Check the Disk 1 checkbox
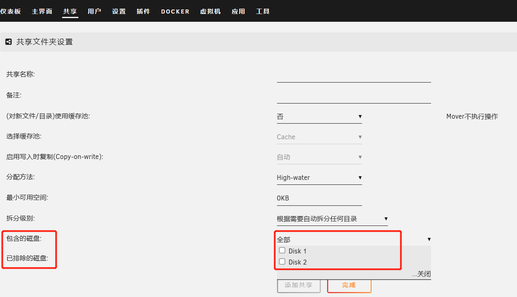 [282, 251]
